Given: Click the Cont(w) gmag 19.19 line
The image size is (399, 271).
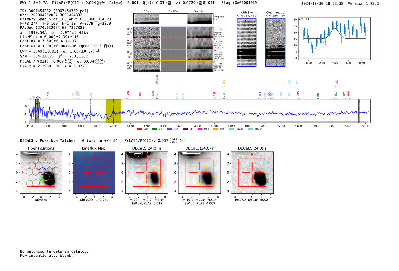Looking at the screenshot, I should 66,46.
